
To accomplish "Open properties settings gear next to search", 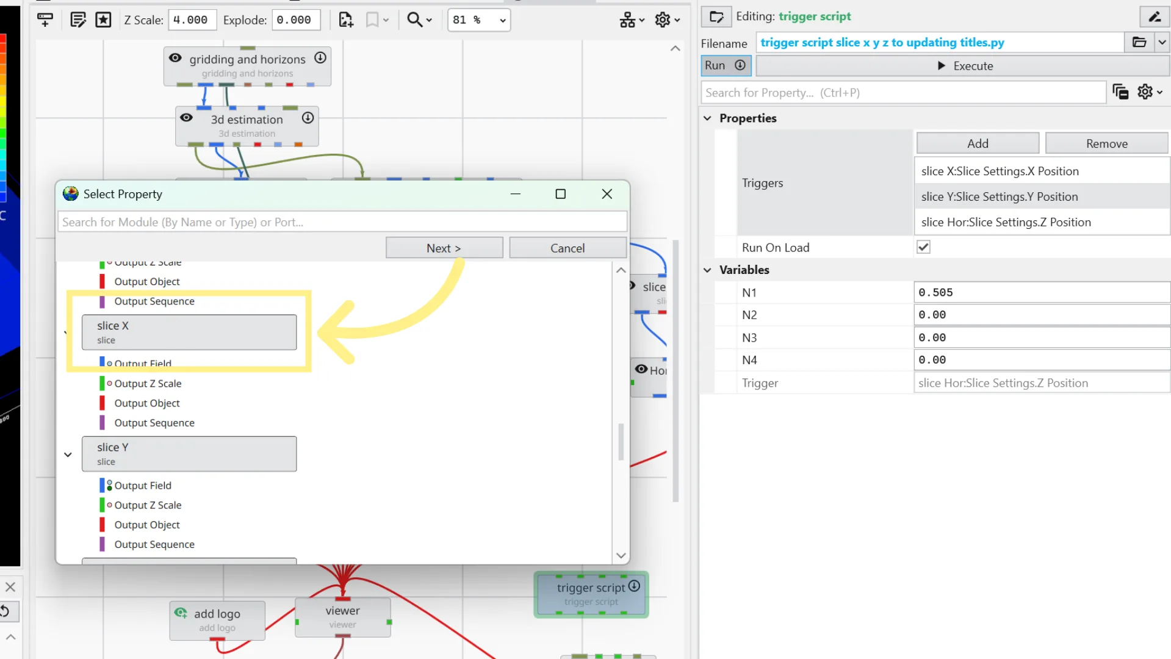I will tap(1150, 92).
